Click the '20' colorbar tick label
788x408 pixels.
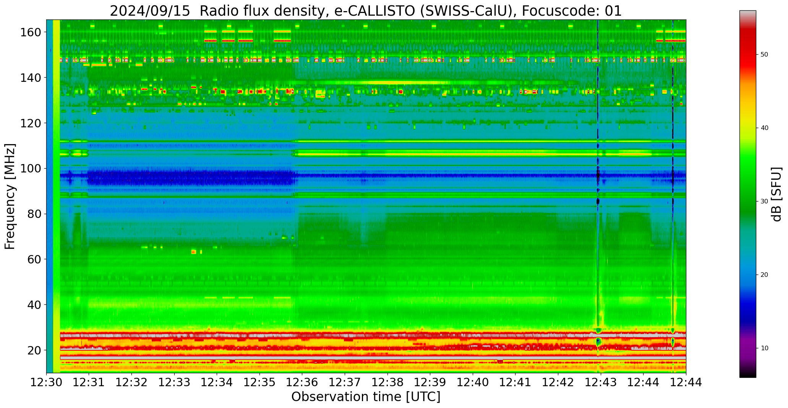tap(764, 275)
